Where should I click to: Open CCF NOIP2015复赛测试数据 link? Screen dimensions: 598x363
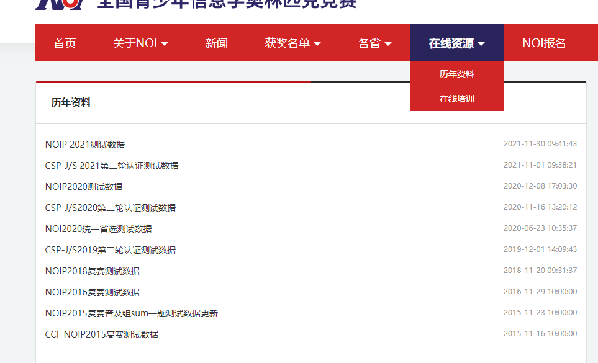tap(102, 334)
